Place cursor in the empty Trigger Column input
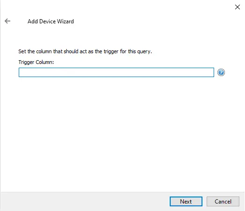 116,72
